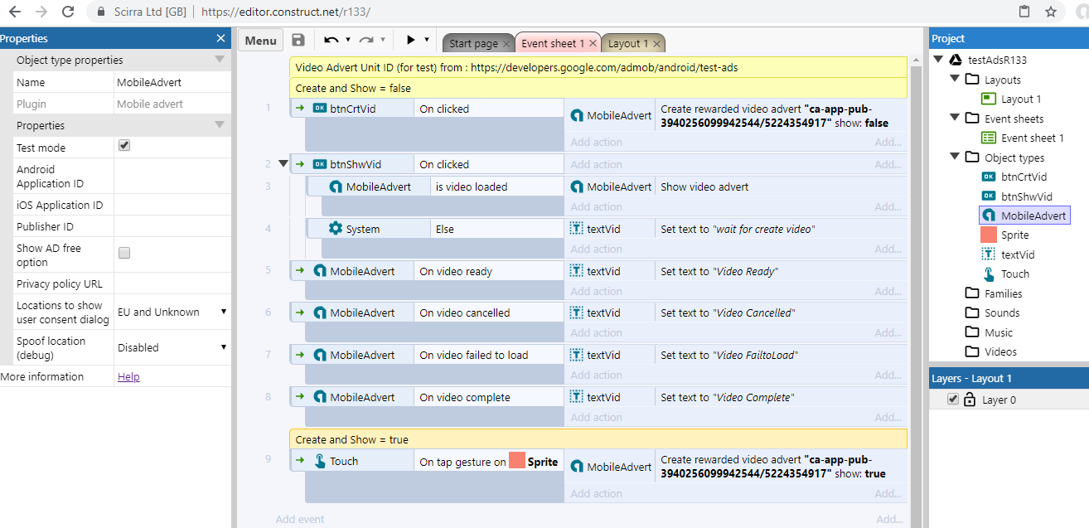The height and width of the screenshot is (528, 1089).
Task: Collapse the Object type properties section
Action: [220, 60]
